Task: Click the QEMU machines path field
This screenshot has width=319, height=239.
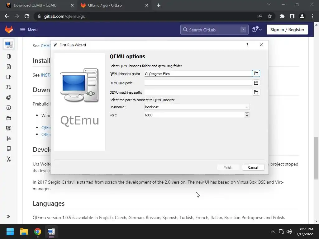Action: click(x=198, y=92)
